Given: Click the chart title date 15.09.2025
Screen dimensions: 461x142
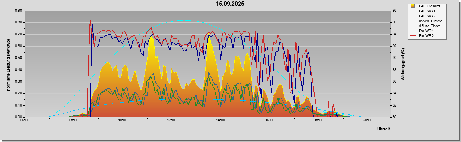Looking at the screenshot, I should pyautogui.click(x=230, y=4).
